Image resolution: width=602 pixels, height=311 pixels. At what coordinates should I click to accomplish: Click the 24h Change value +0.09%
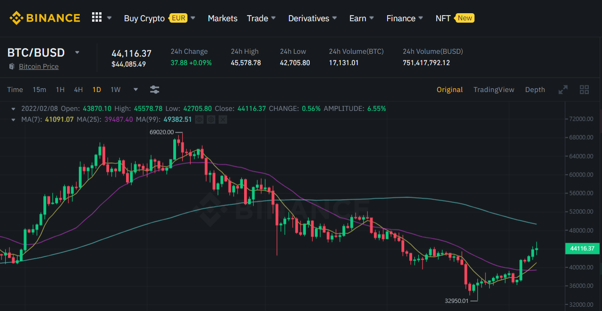(201, 63)
